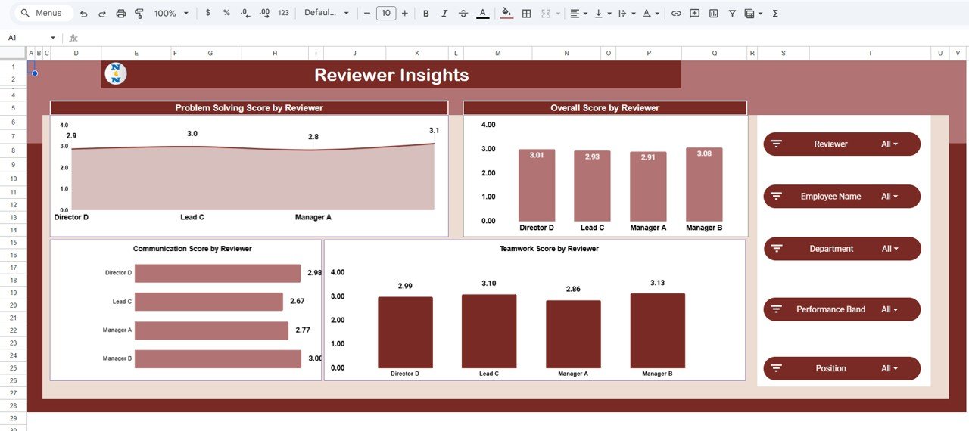969x431 pixels.
Task: Click the Undo arrow in toolbar
Action: pos(83,14)
